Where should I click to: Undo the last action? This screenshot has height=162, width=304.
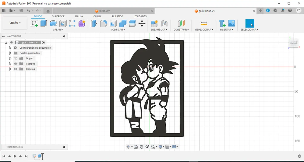28,11
